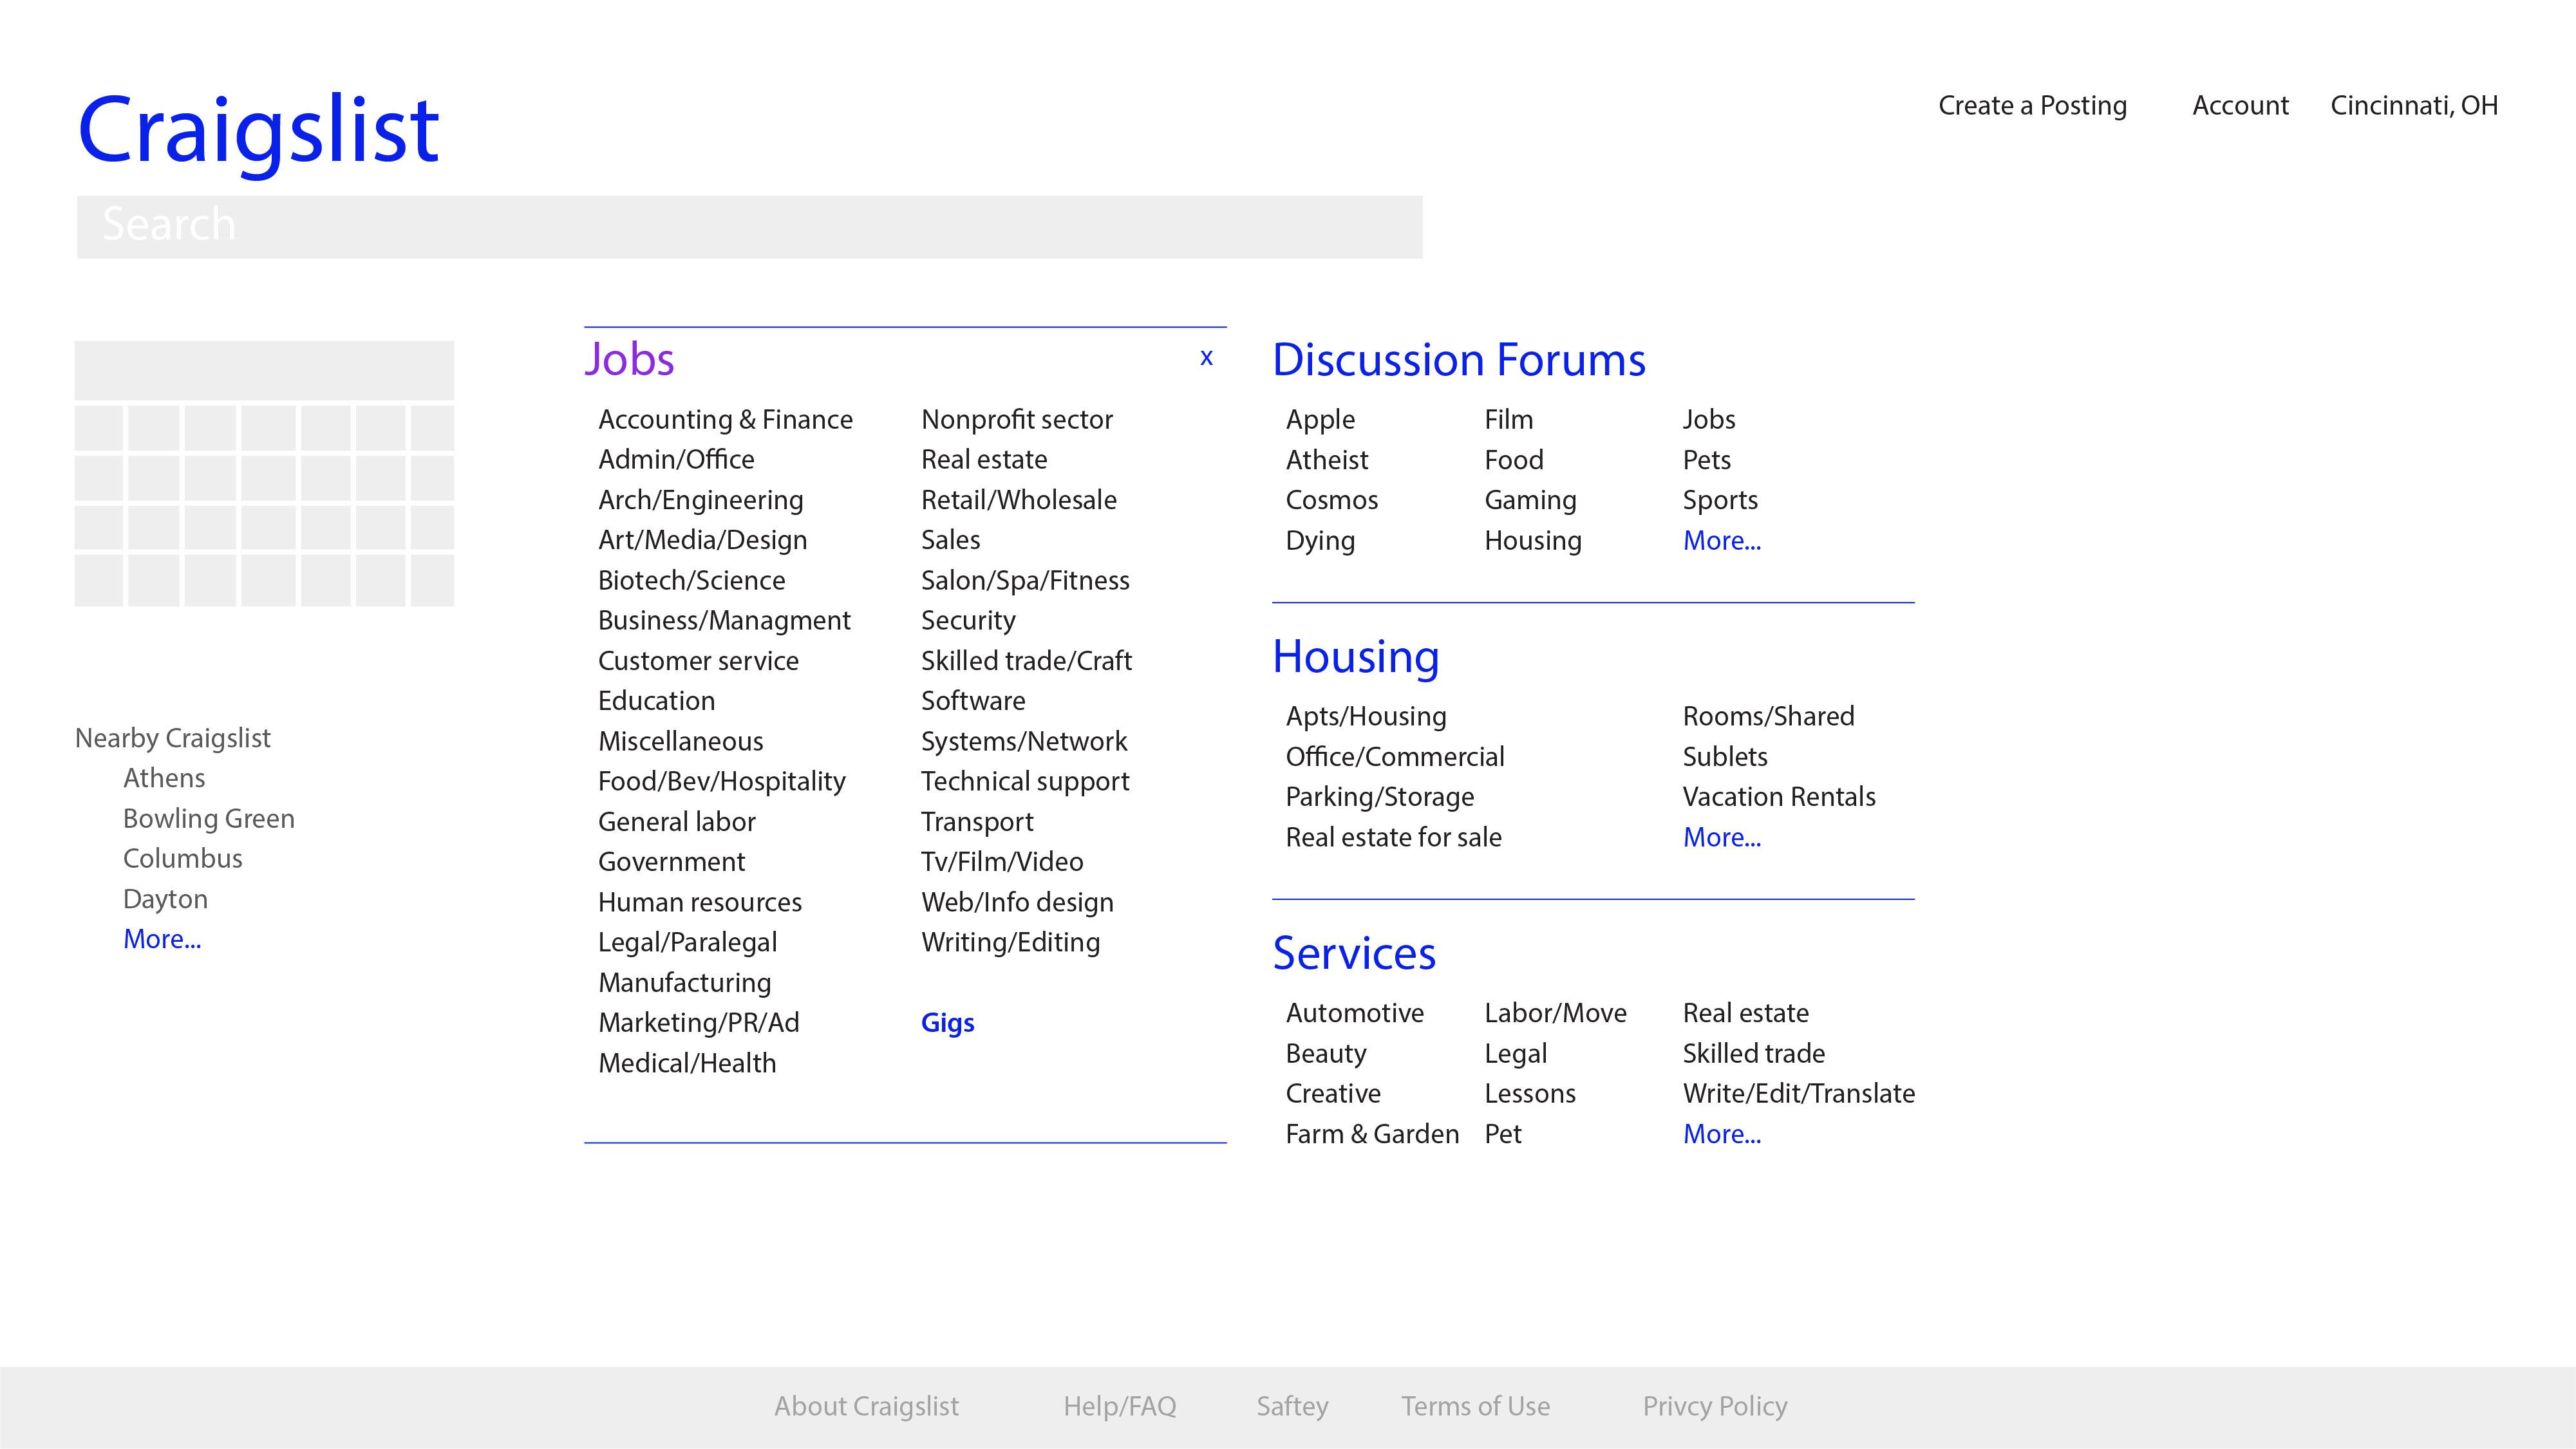Browse Software jobs
The width and height of the screenshot is (2576, 1449).
(x=973, y=701)
